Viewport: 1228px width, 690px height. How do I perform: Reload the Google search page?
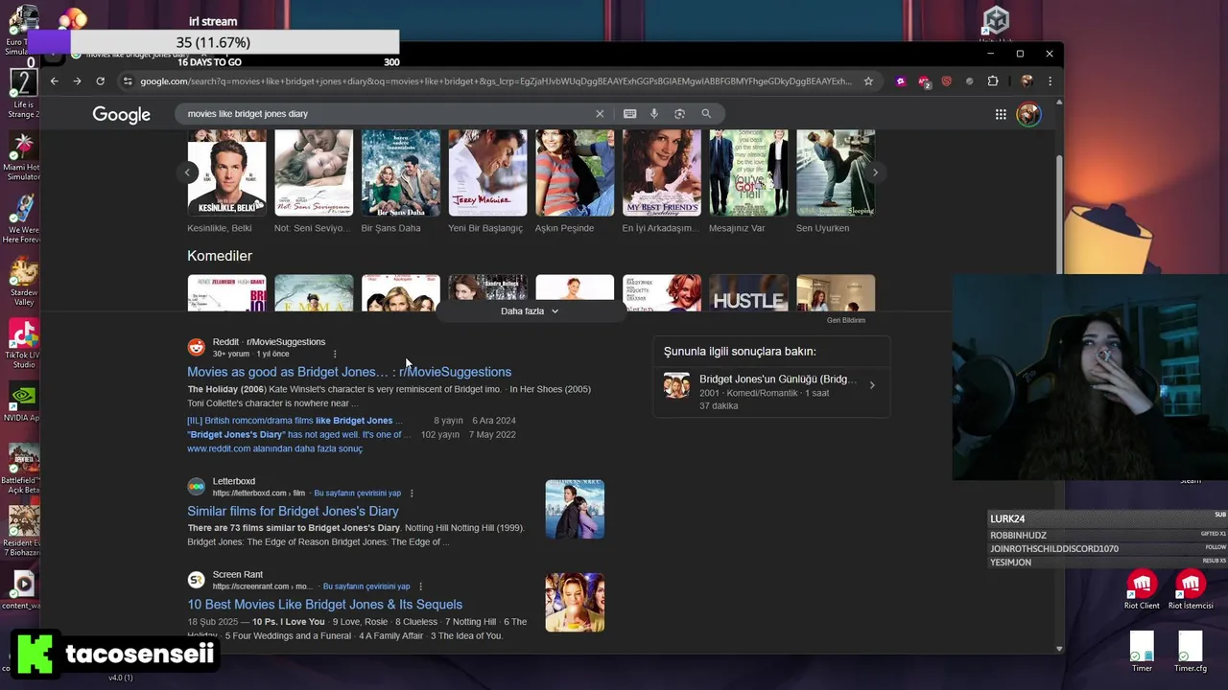point(100,81)
